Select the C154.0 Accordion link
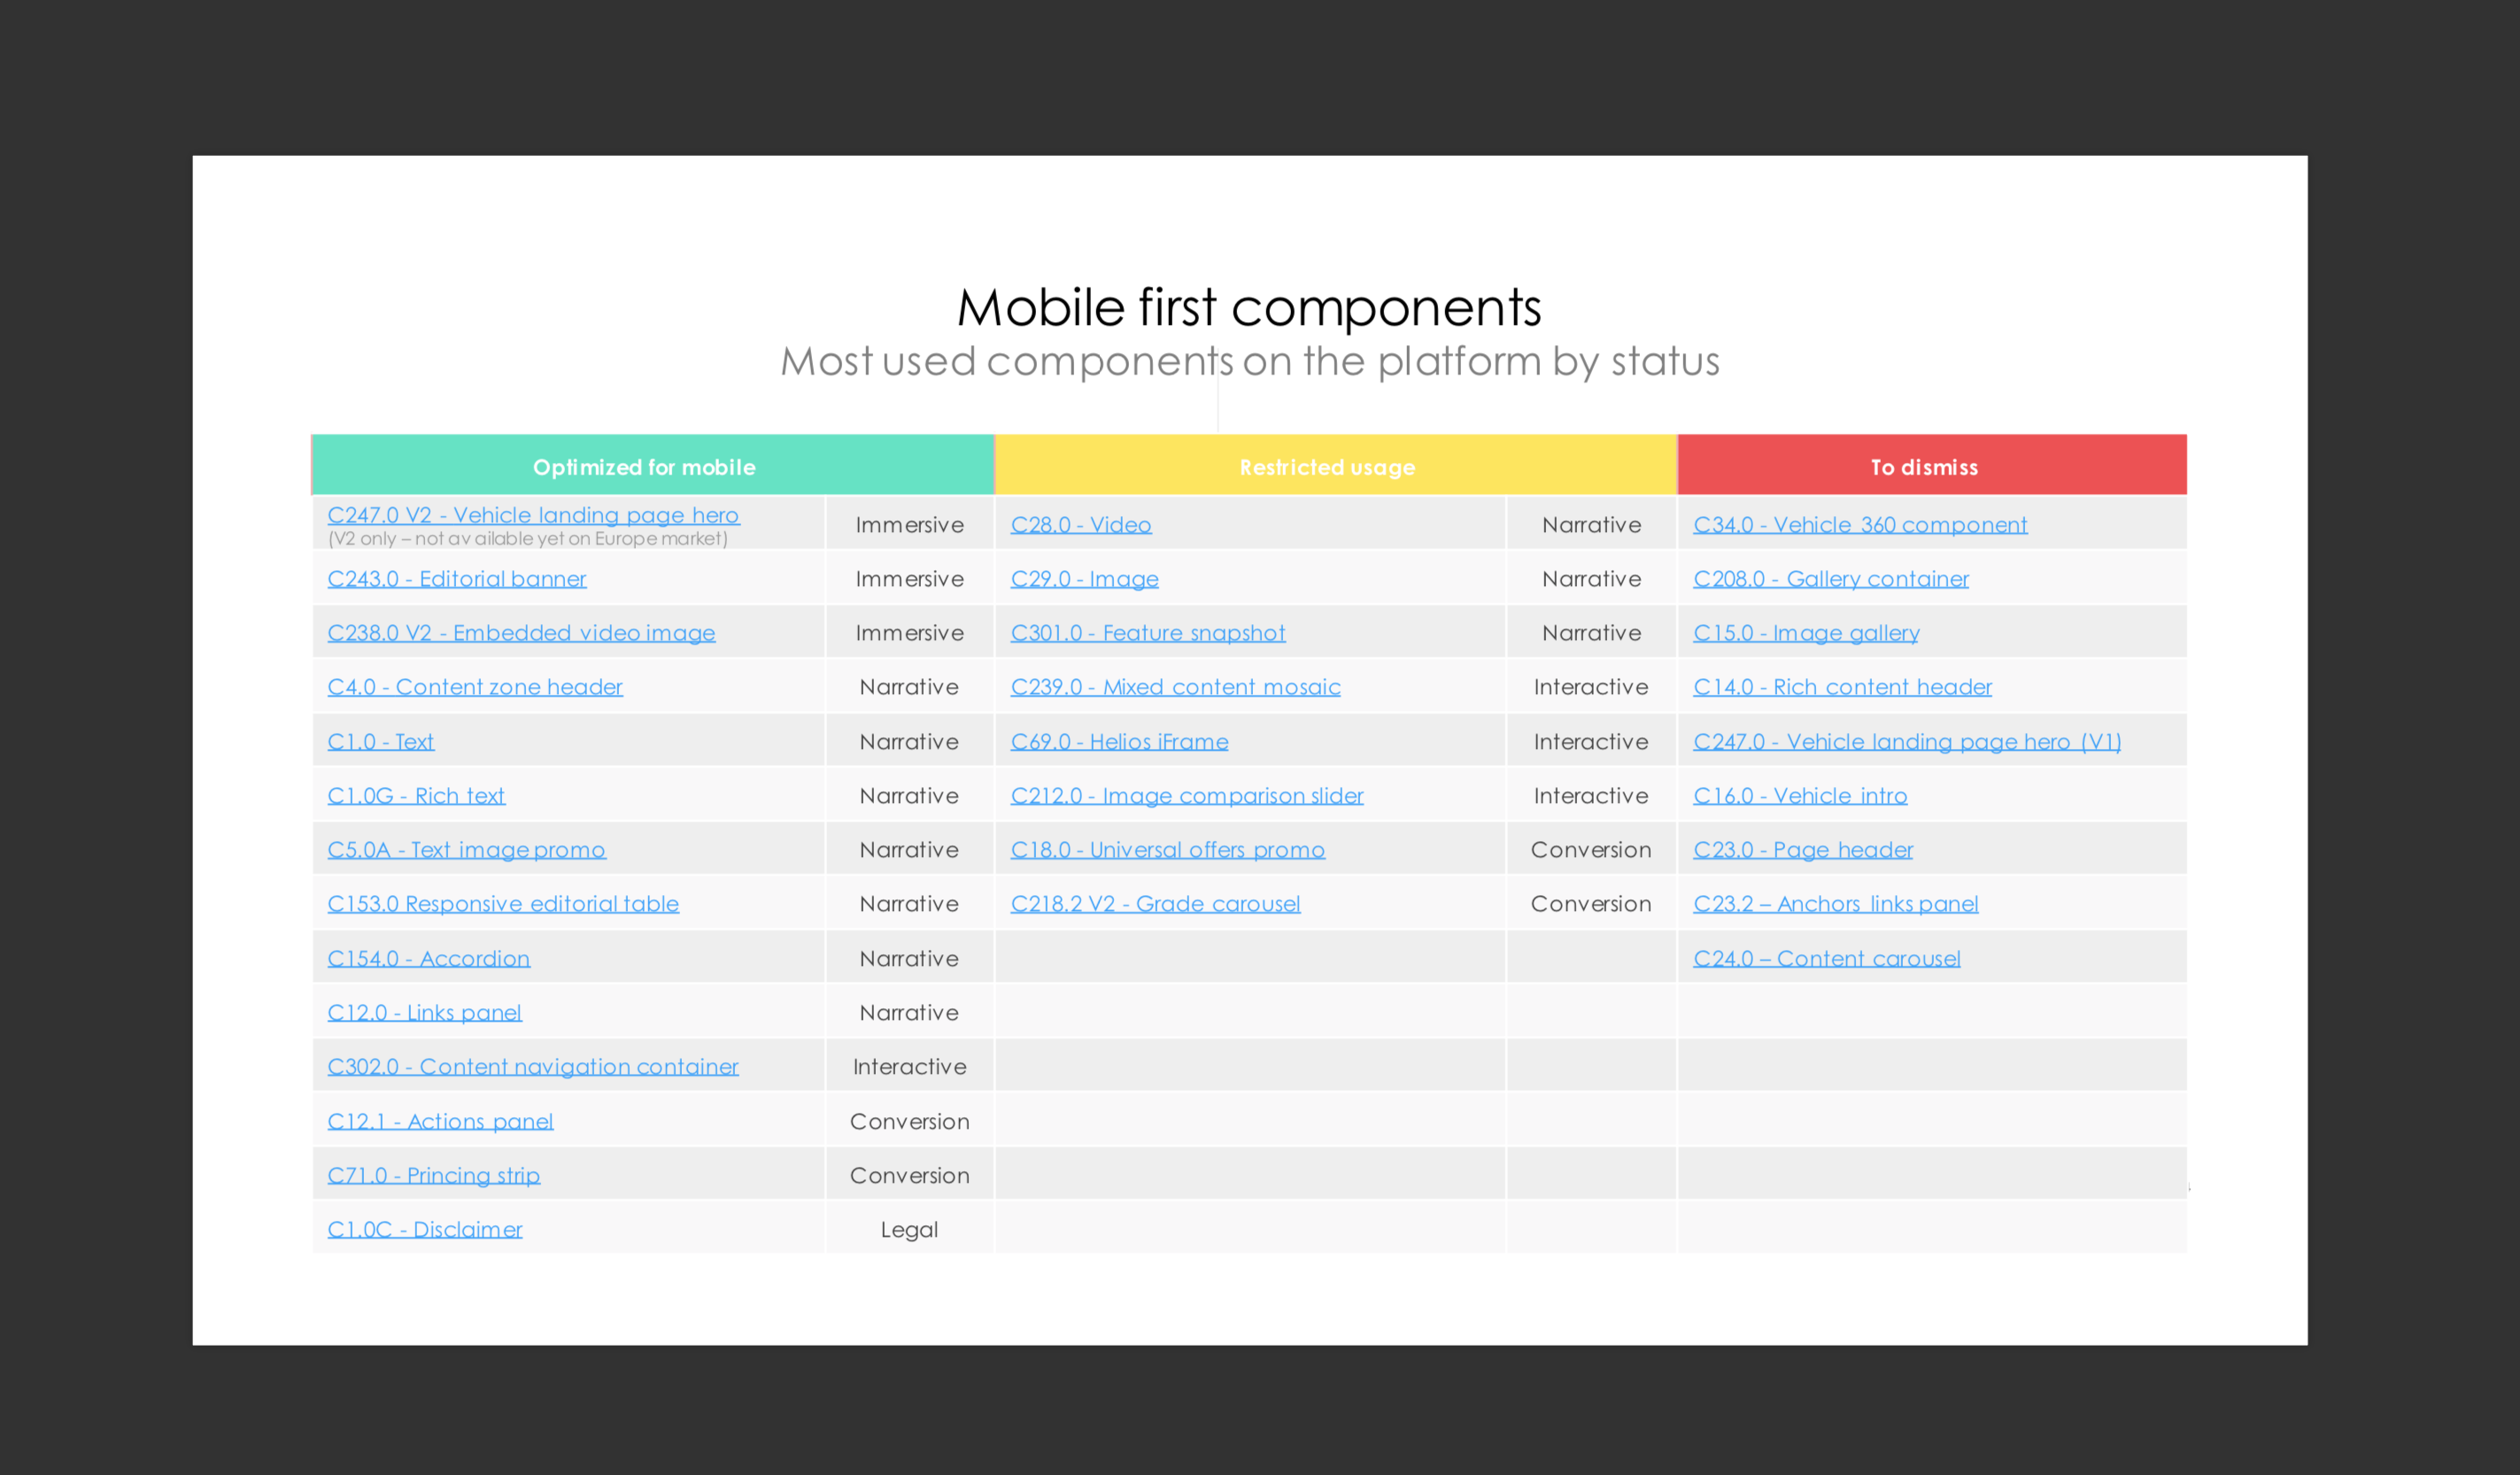This screenshot has width=2520, height=1475. pos(429,959)
